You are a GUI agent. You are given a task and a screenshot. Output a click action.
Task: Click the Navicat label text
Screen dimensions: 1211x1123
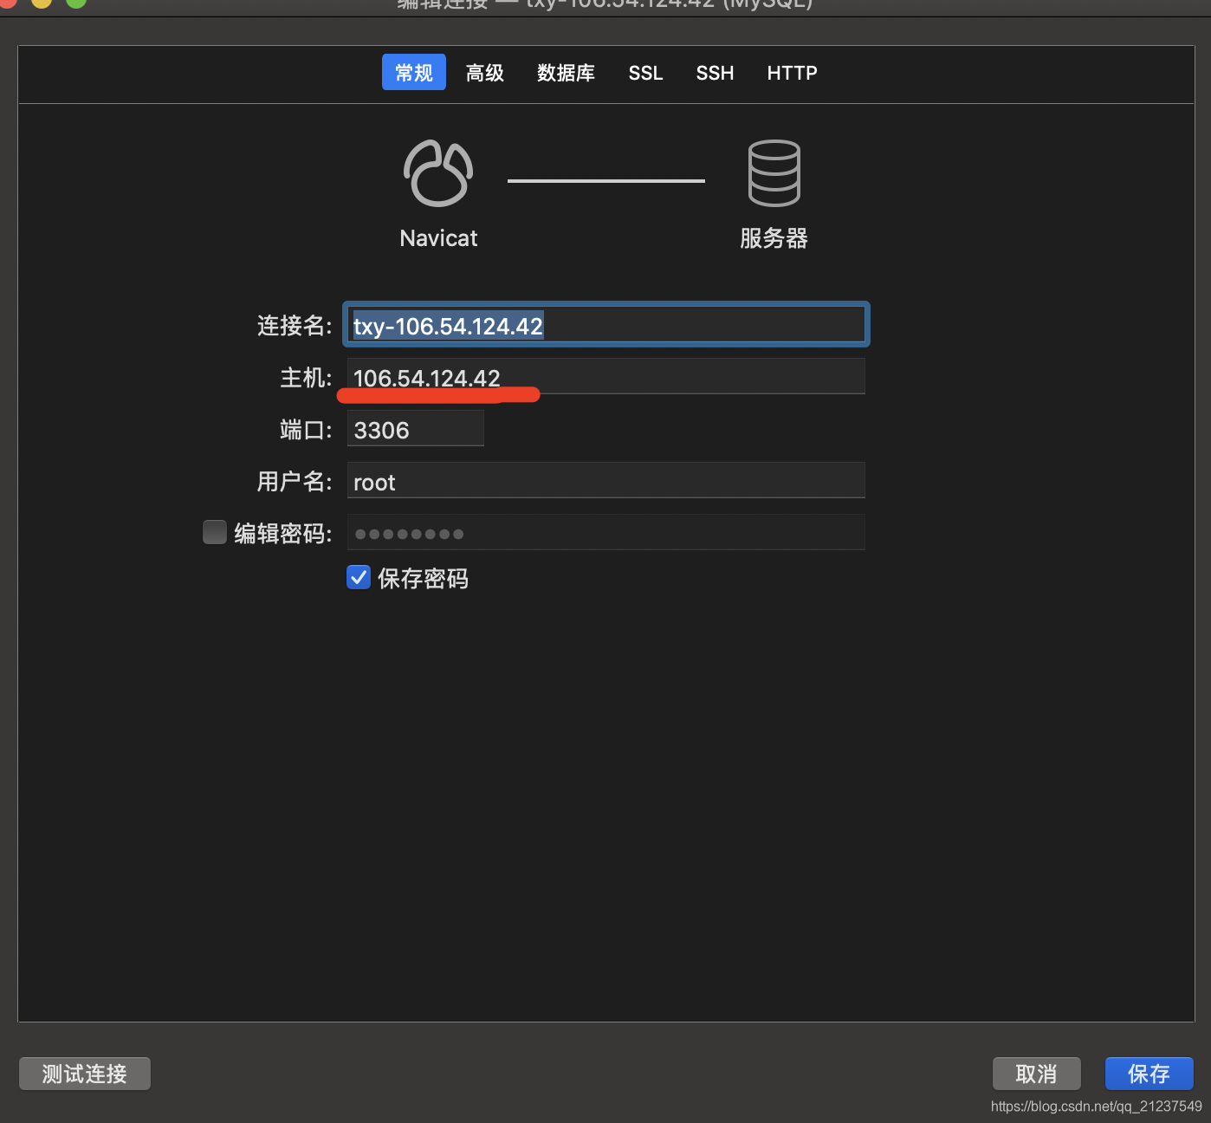click(x=438, y=238)
